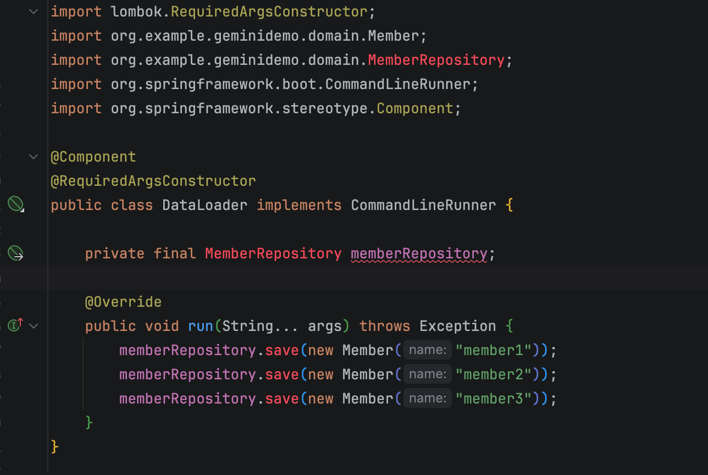This screenshot has width=708, height=475.
Task: Click the underlined memberRepository field name
Action: [x=419, y=253]
